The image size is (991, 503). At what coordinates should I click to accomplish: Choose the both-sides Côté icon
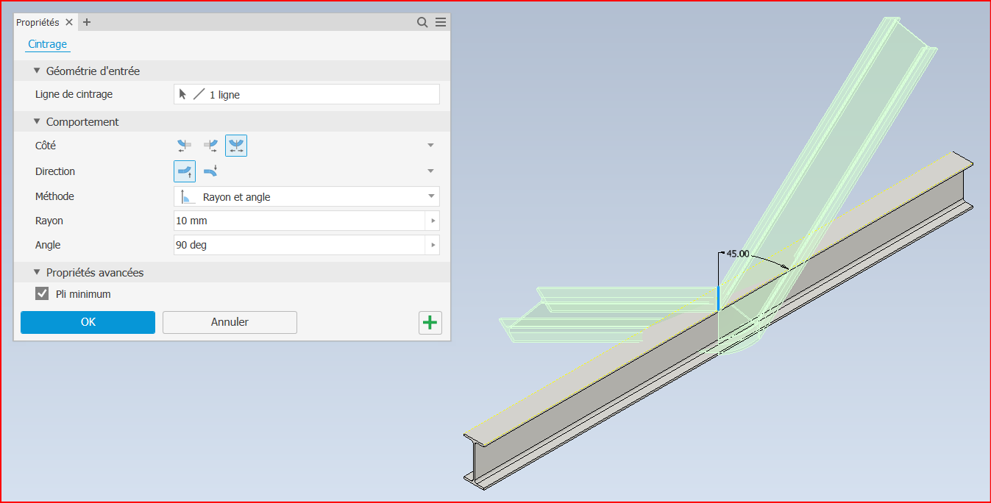tap(236, 146)
